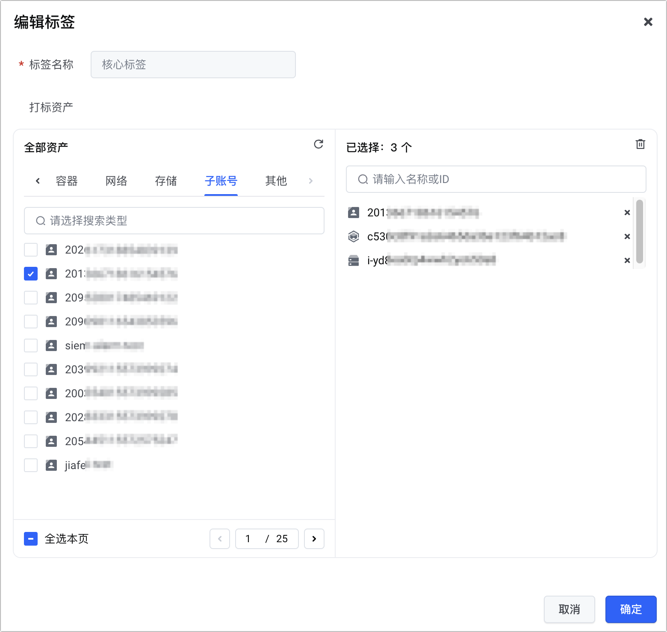Image resolution: width=667 pixels, height=632 pixels.
Task: Switch to the 存储 tab
Action: pos(166,181)
